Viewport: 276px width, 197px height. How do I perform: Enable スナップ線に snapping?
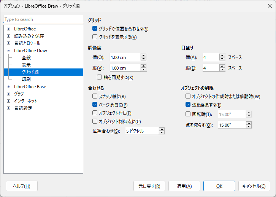click(95, 96)
